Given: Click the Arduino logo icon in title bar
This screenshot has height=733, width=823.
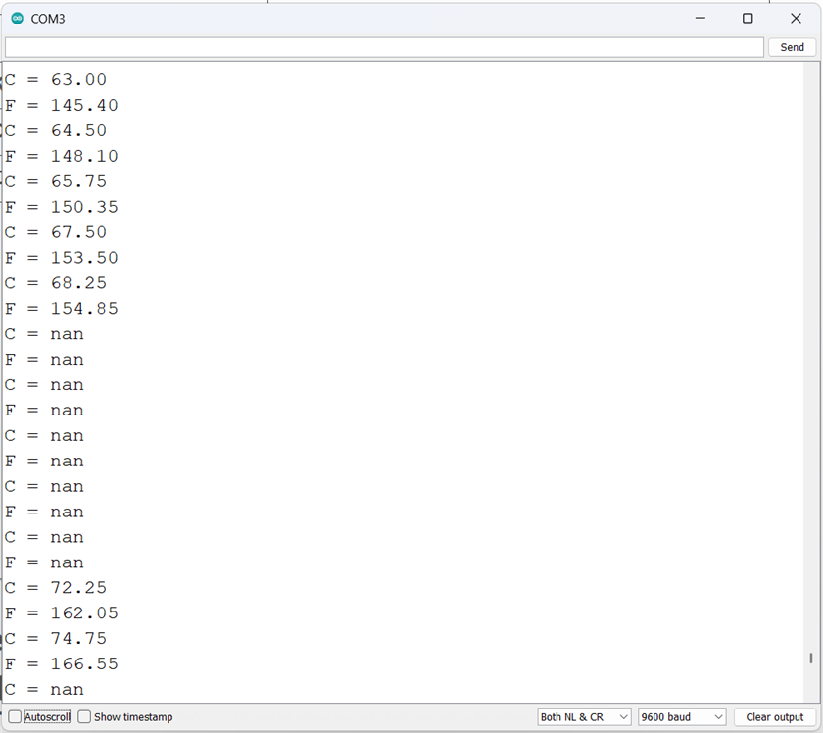Looking at the screenshot, I should 18,19.
